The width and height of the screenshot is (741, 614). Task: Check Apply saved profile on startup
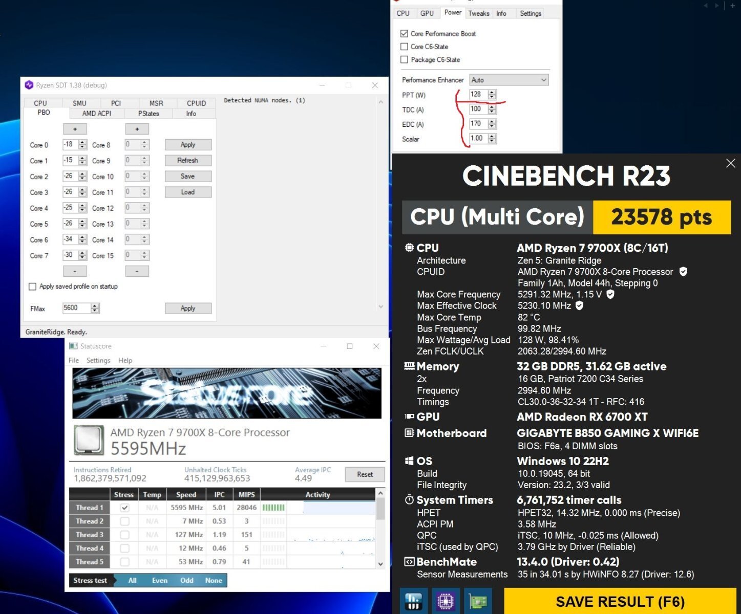coord(33,287)
